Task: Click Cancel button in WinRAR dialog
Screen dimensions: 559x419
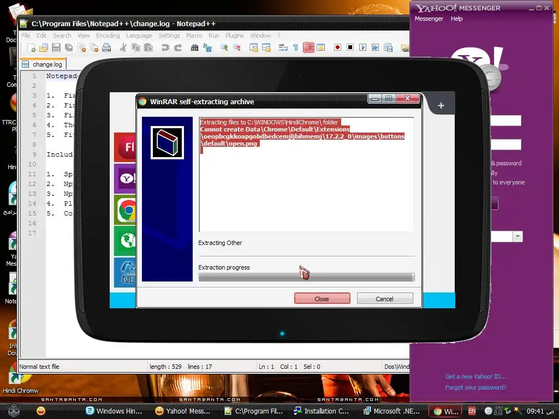Action: coord(384,298)
